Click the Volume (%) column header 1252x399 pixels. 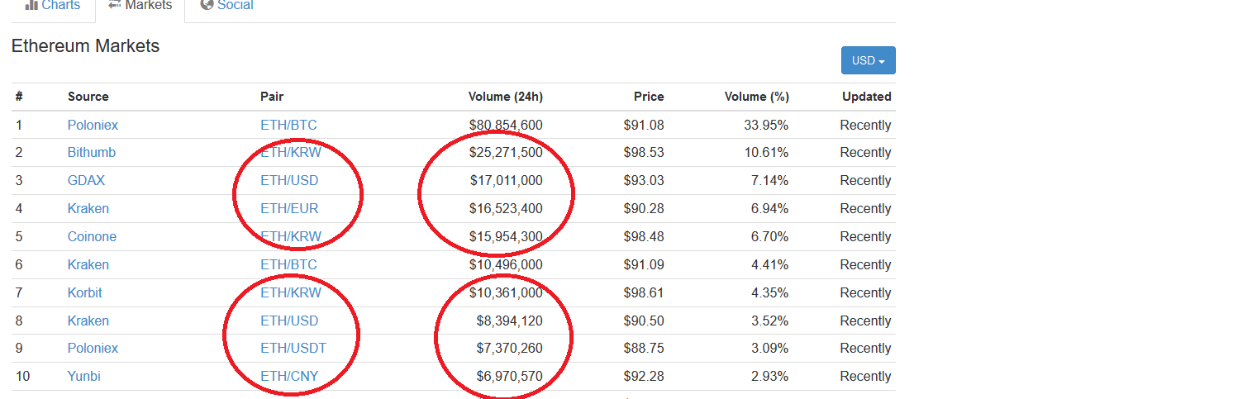click(757, 97)
